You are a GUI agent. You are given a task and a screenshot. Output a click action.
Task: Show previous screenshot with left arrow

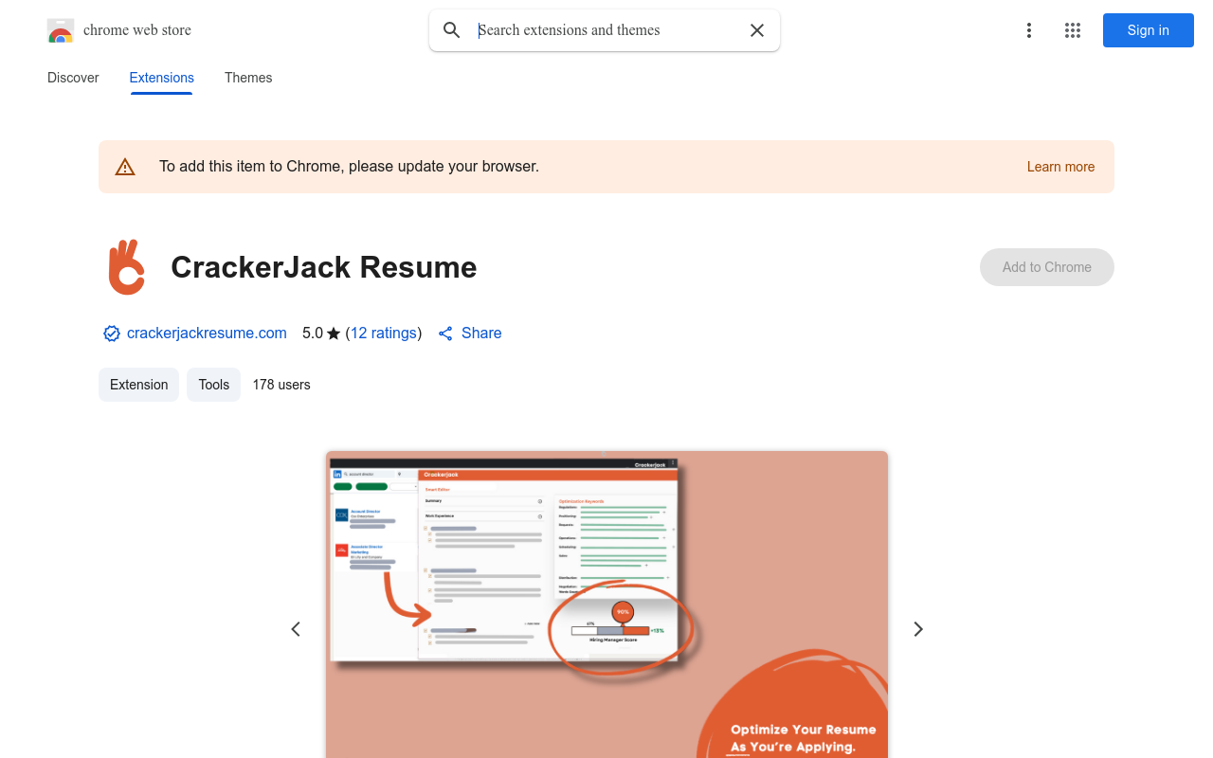296,629
